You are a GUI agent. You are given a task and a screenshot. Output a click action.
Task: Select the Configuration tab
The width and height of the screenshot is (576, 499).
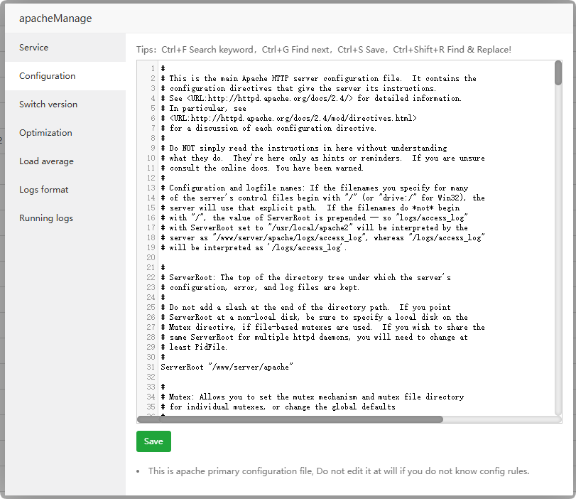(65, 76)
